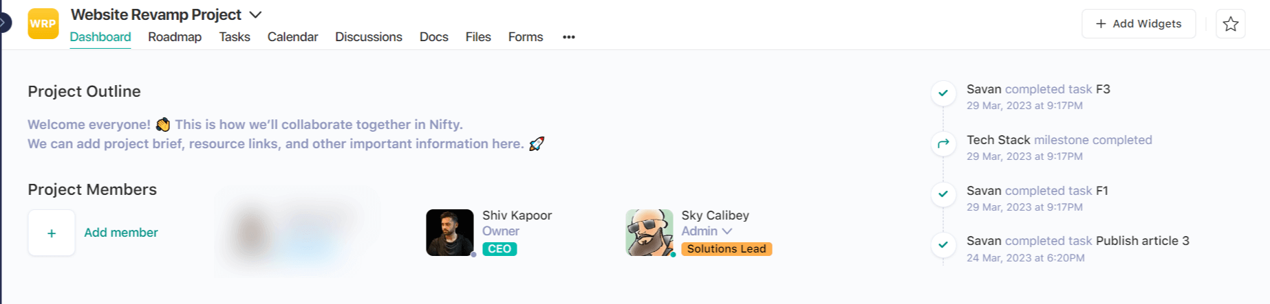The image size is (1270, 304).
Task: Expand the collapsed sidebar arrow
Action: pyautogui.click(x=4, y=23)
